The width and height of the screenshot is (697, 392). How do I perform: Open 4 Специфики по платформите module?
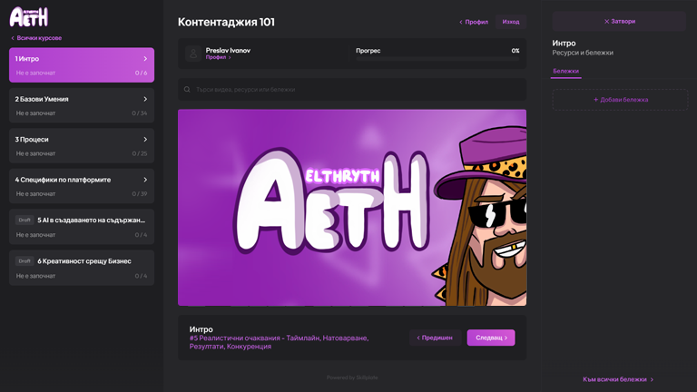click(81, 185)
